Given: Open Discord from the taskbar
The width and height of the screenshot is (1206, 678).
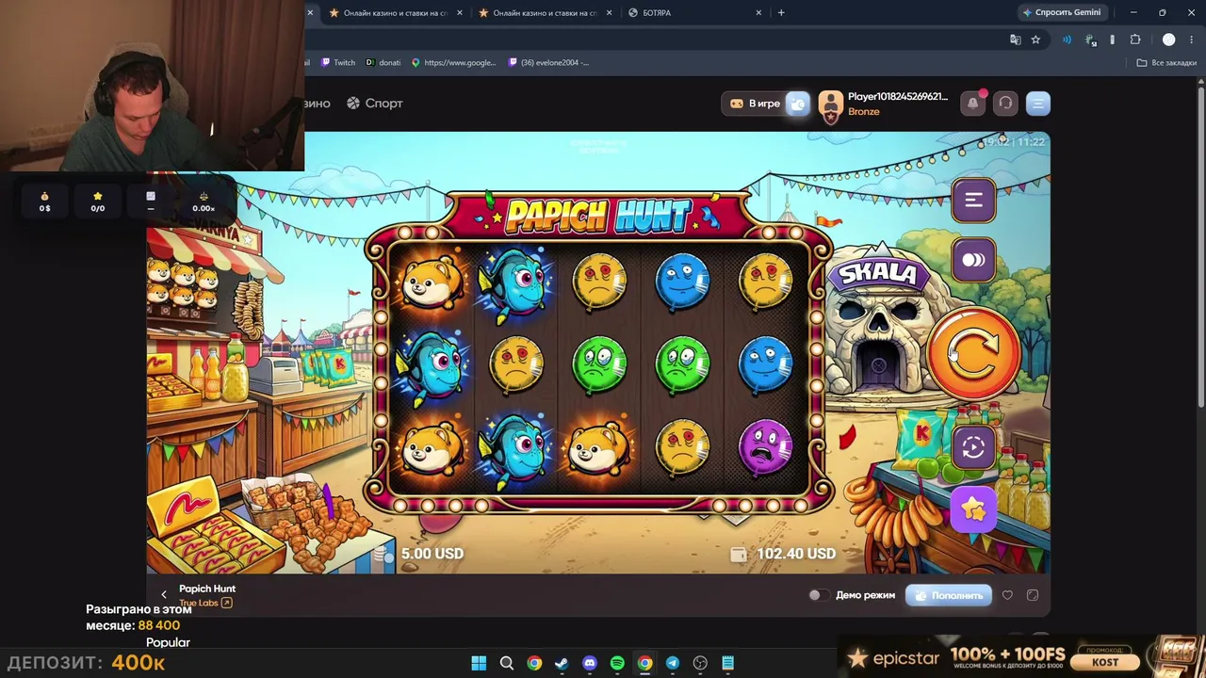Looking at the screenshot, I should (590, 663).
